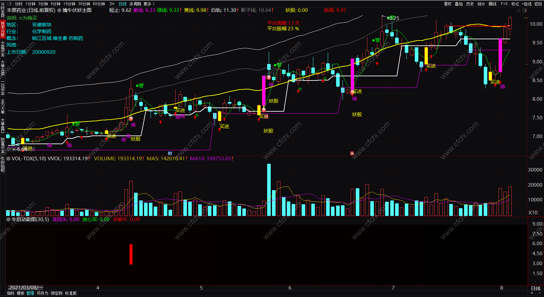Click the MA5: 142010.41 volume label

click(x=167, y=158)
